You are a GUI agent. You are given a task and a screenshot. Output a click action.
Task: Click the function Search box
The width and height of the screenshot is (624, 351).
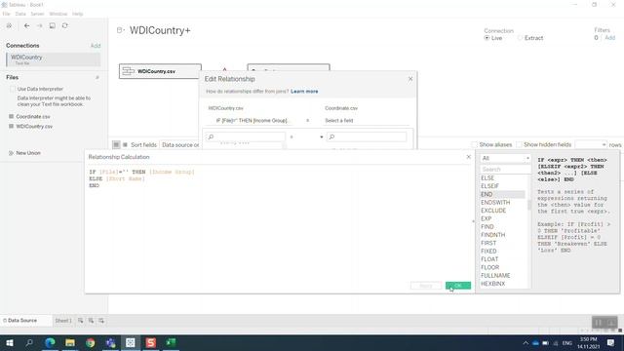coord(505,170)
